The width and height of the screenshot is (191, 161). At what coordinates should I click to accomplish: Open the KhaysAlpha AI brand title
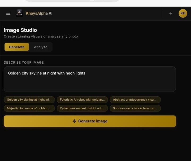39,13
